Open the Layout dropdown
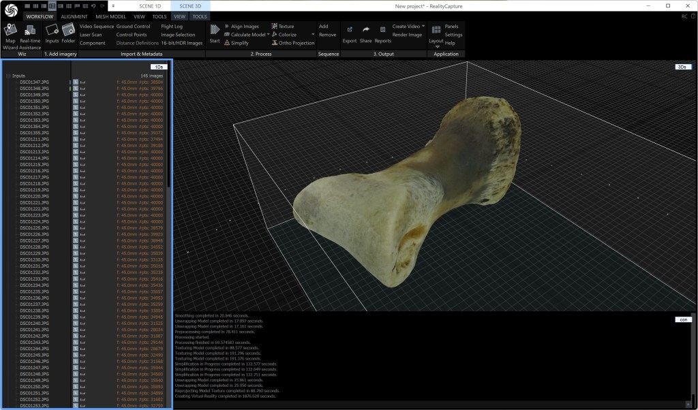This screenshot has height=410, width=698. point(436,47)
